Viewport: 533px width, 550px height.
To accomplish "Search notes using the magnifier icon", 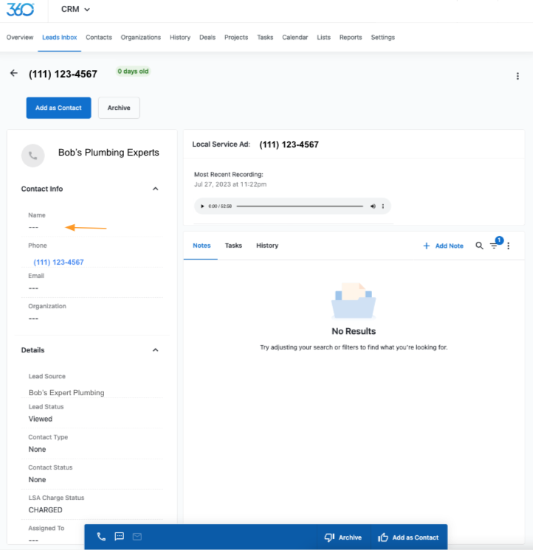I will pyautogui.click(x=479, y=246).
